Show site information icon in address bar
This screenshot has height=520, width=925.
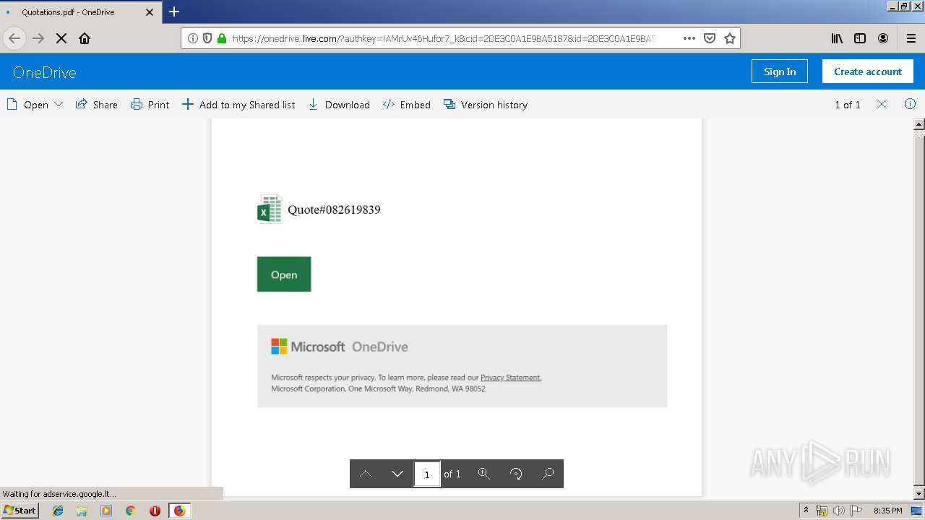point(193,38)
